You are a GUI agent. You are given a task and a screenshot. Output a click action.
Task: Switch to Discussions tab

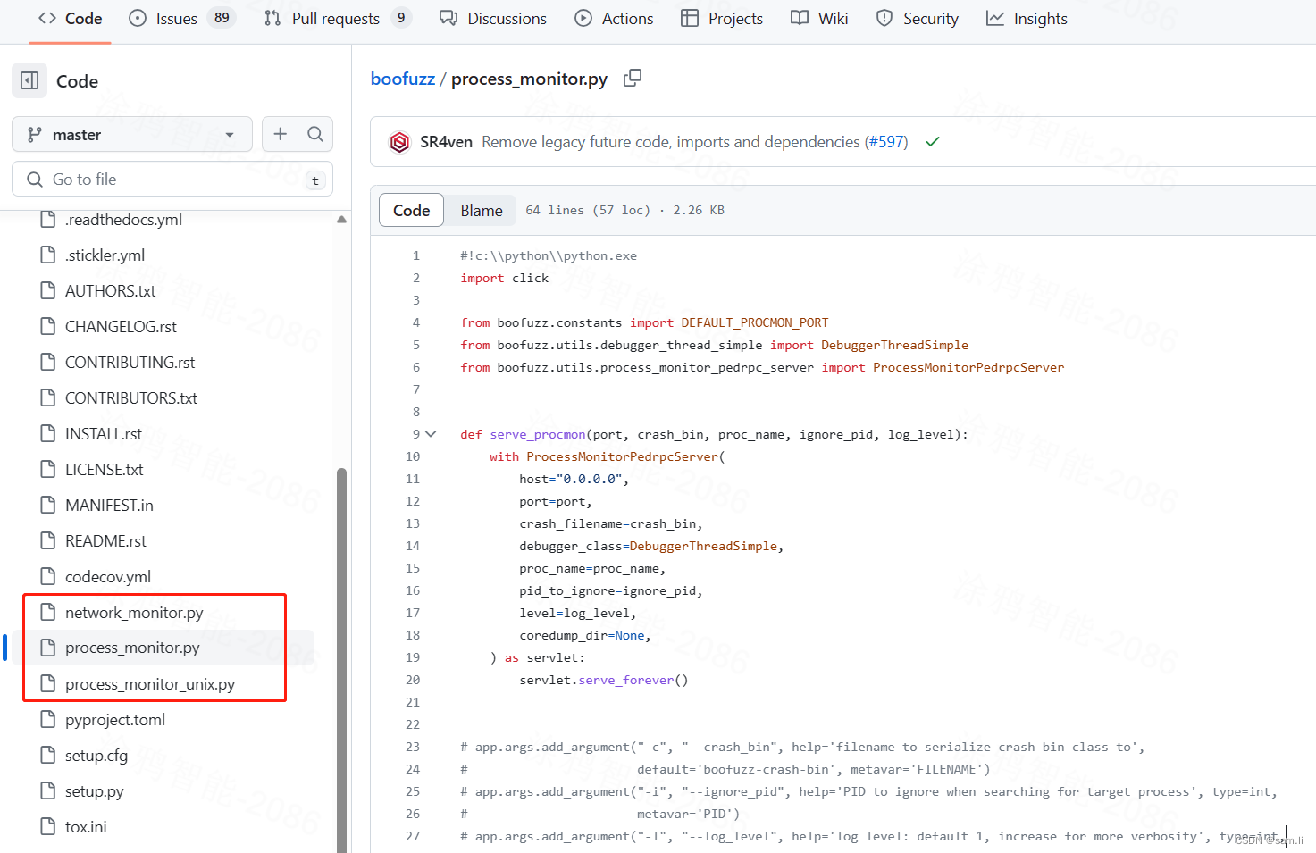point(493,19)
